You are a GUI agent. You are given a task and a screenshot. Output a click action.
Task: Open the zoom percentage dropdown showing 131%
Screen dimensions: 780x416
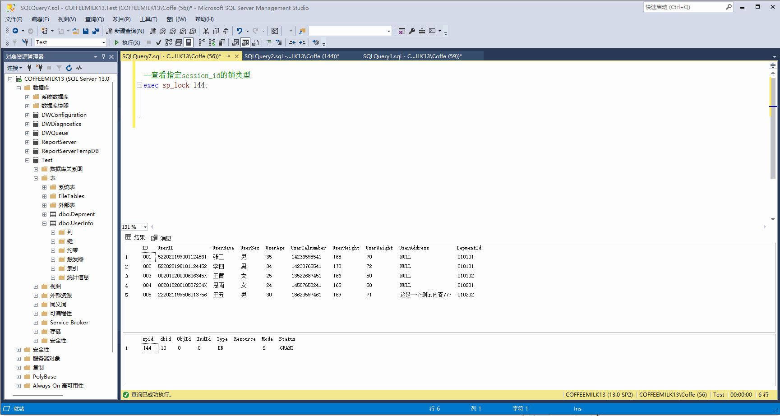(134, 226)
